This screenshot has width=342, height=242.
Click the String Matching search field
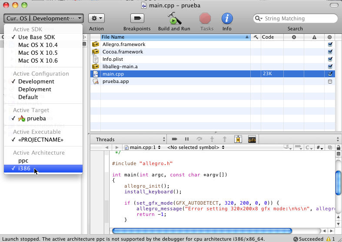click(x=296, y=18)
